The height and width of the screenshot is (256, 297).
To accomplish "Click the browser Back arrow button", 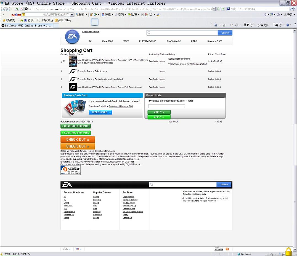I will click(3, 9).
